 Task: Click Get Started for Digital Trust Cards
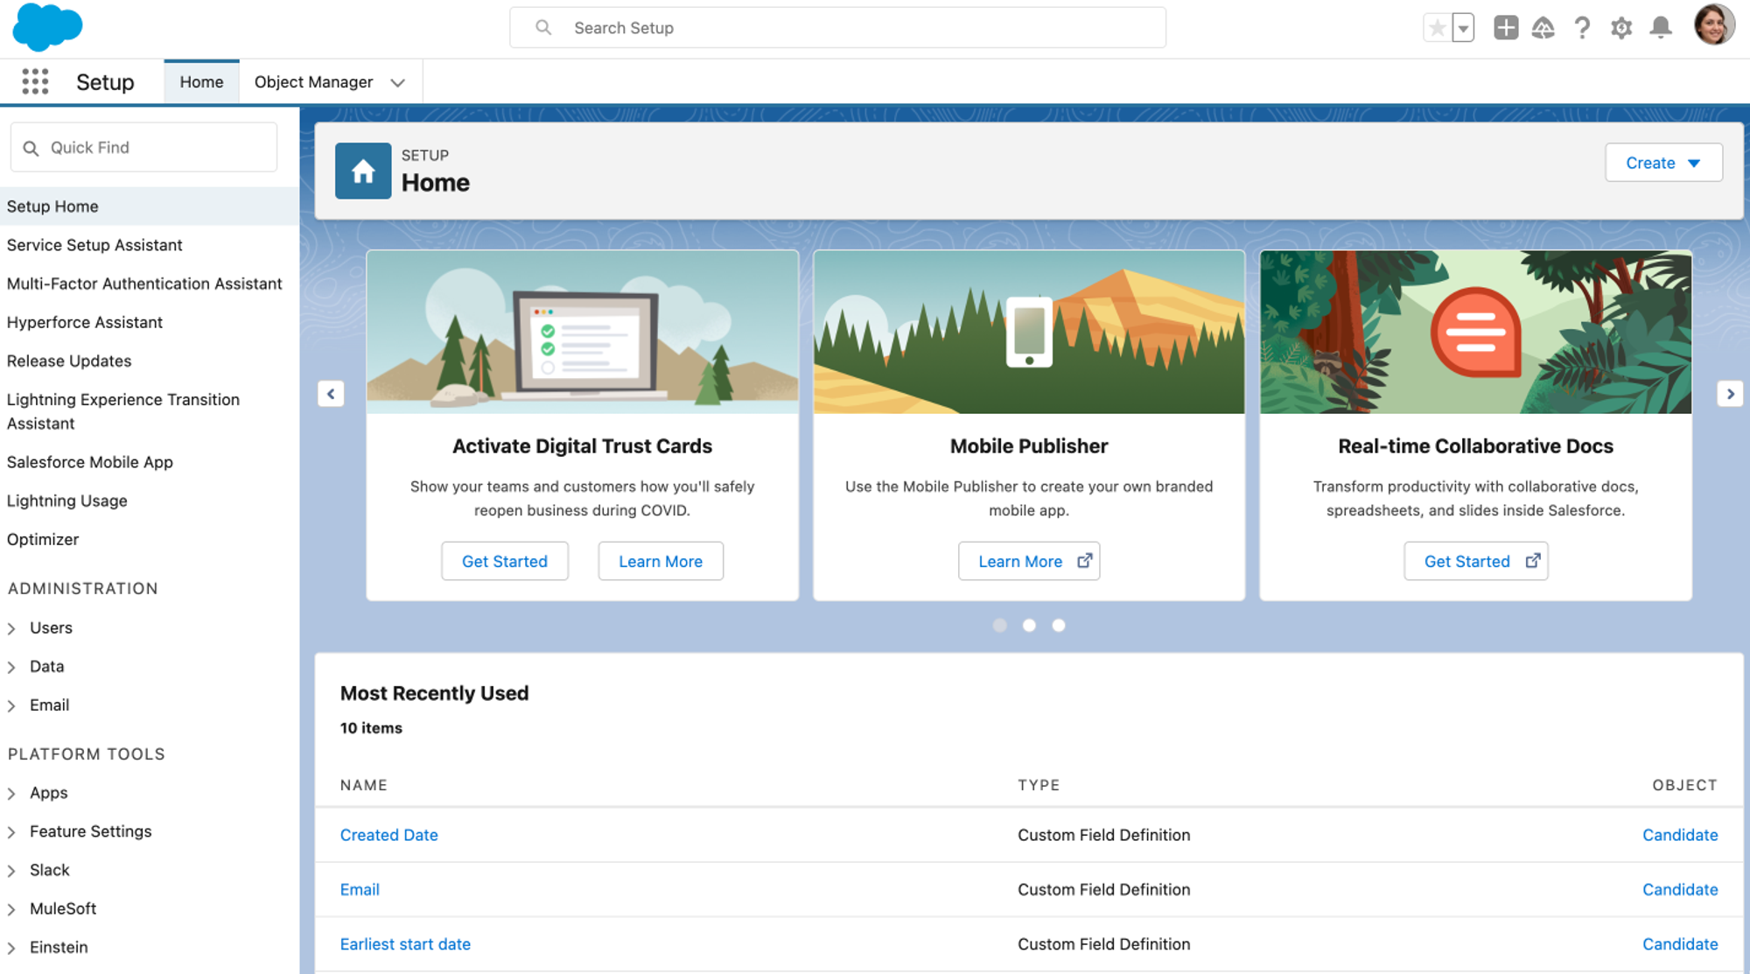[x=504, y=561]
